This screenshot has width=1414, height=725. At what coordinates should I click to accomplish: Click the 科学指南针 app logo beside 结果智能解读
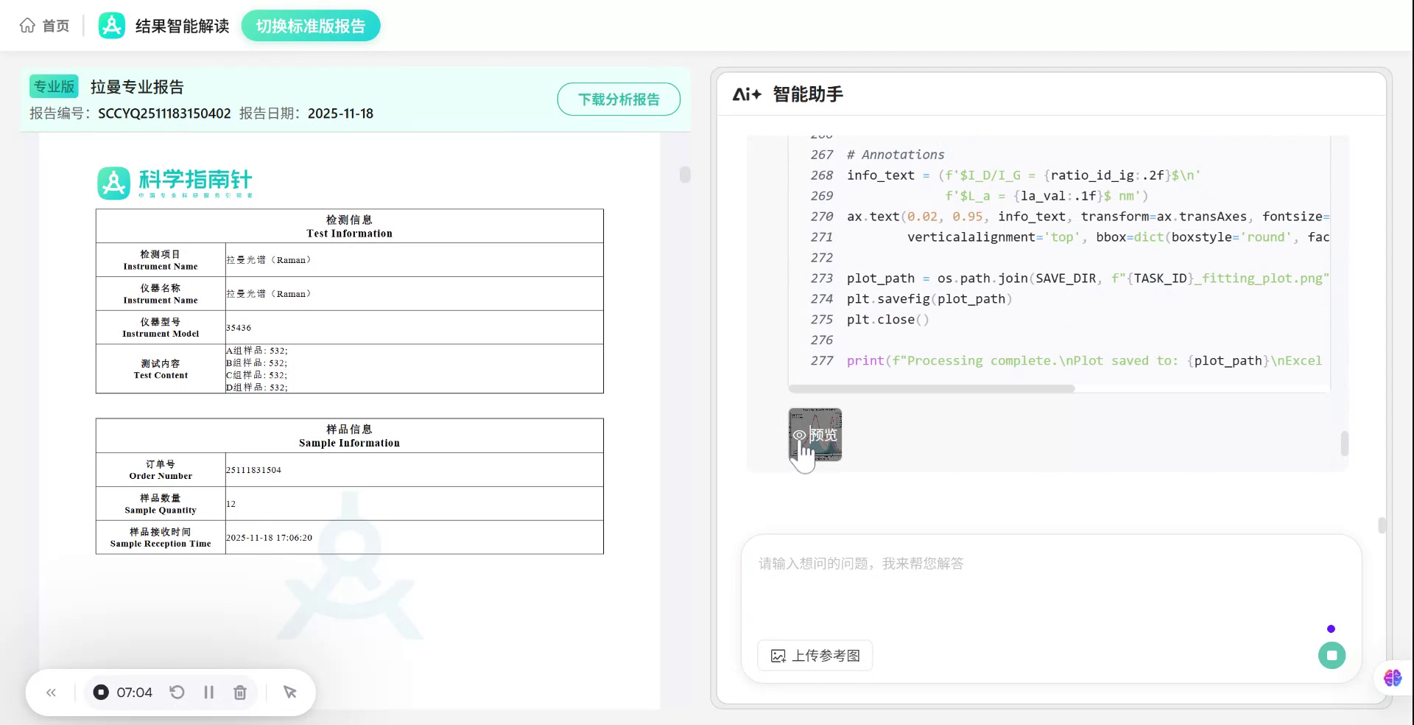click(x=111, y=24)
